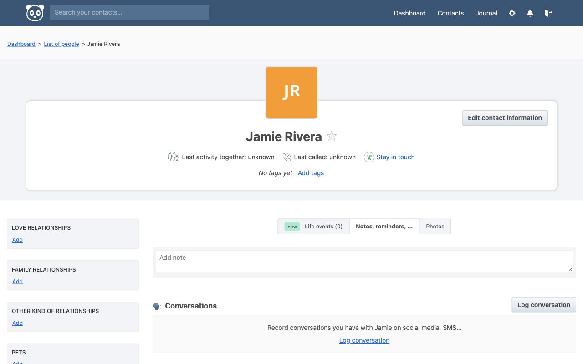Focus the Search your contacts field
This screenshot has width=583, height=364.
tap(129, 12)
